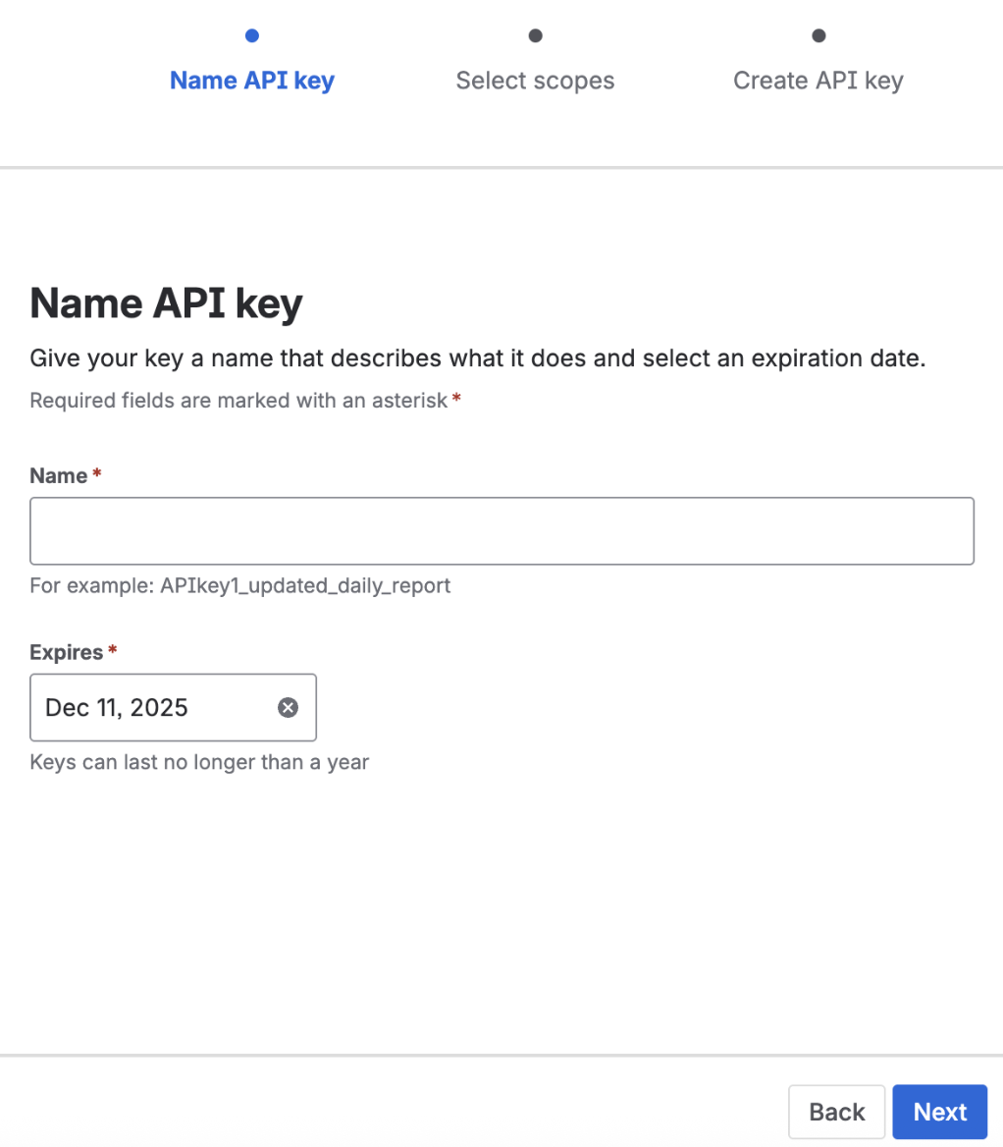1003x1147 pixels.
Task: Go back with the Back button
Action: (x=836, y=1112)
